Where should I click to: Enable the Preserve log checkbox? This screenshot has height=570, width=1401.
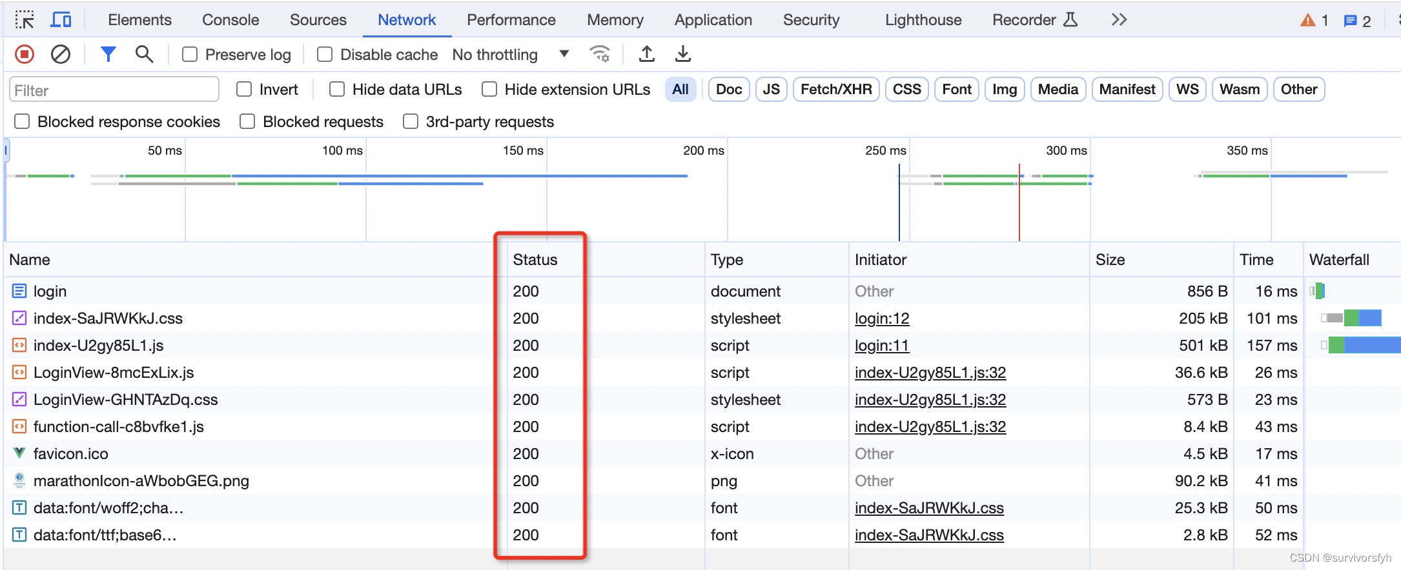tap(190, 54)
